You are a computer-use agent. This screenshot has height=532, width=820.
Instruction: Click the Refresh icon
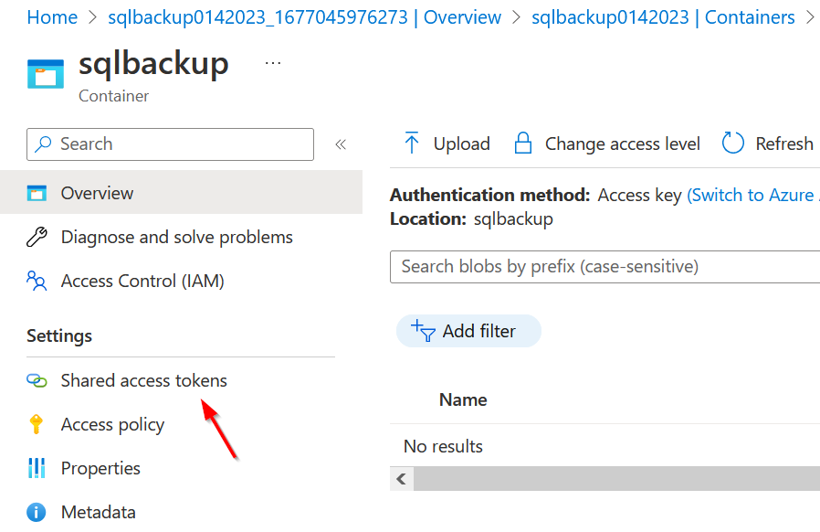point(733,144)
